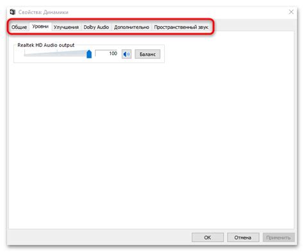Mute the Realtek HD Audio output speaker

[126, 54]
